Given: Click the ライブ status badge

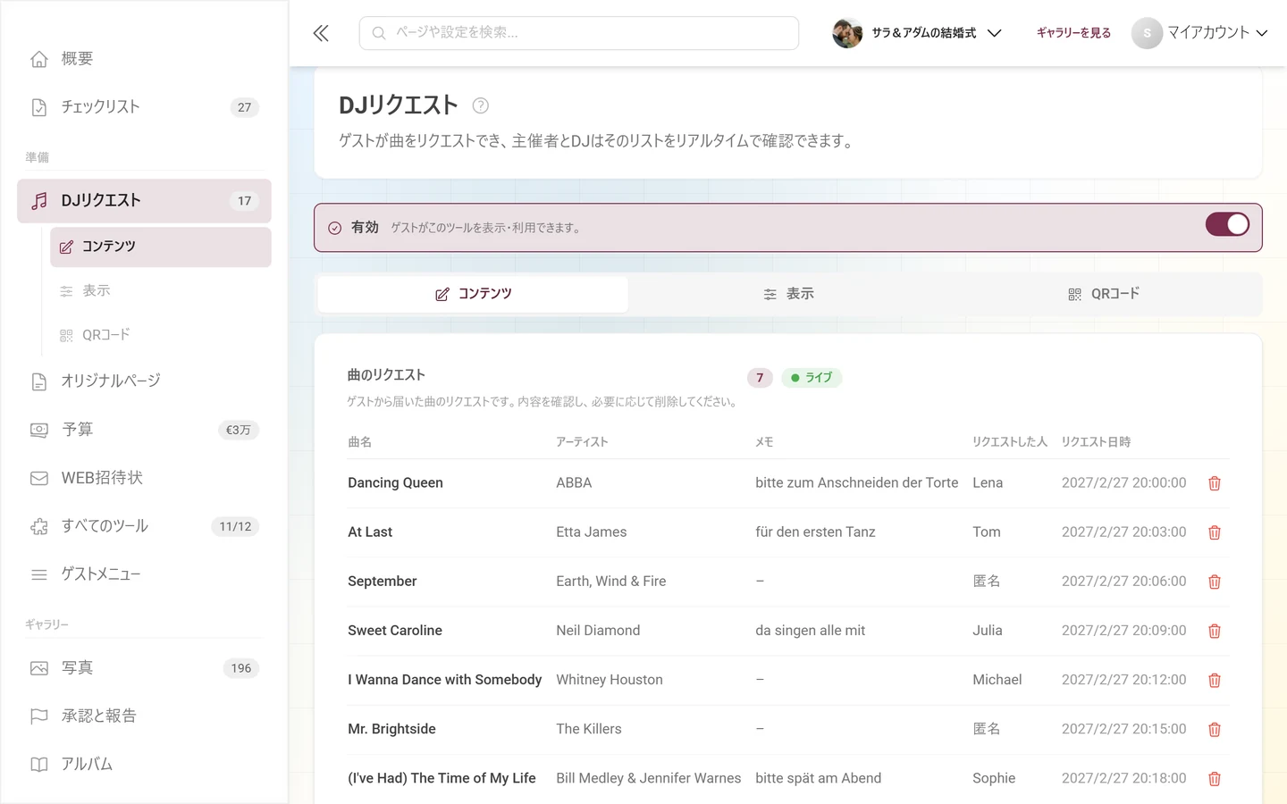Looking at the screenshot, I should [812, 378].
